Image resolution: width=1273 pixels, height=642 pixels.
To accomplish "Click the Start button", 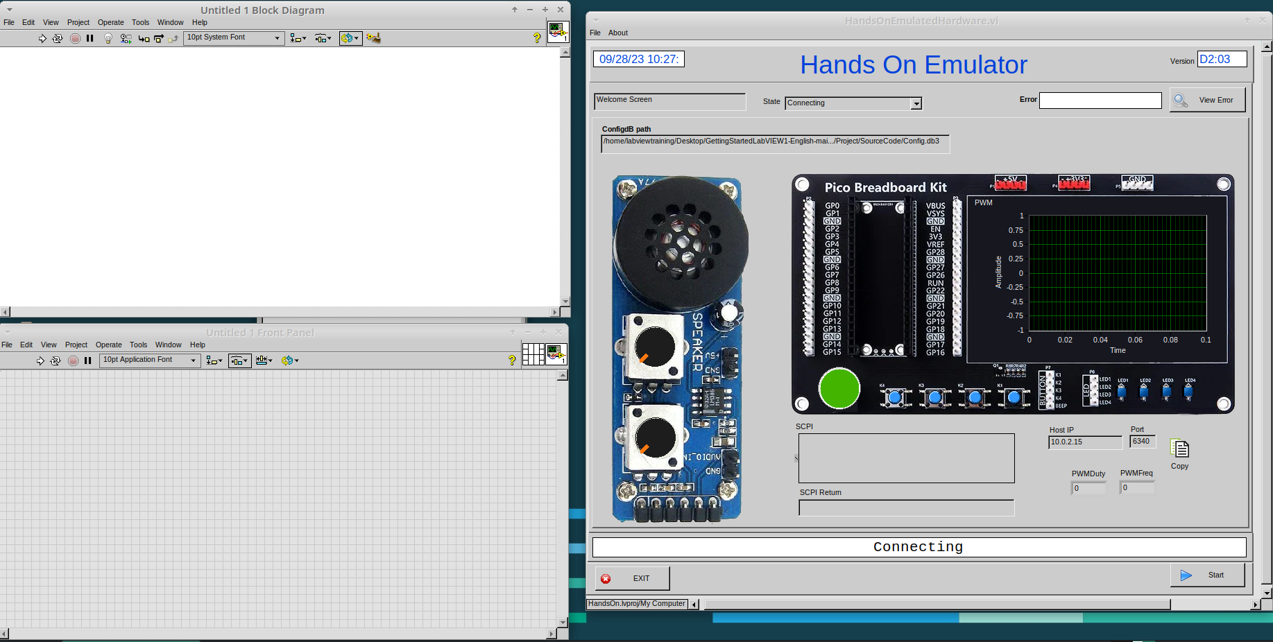I will (1207, 575).
